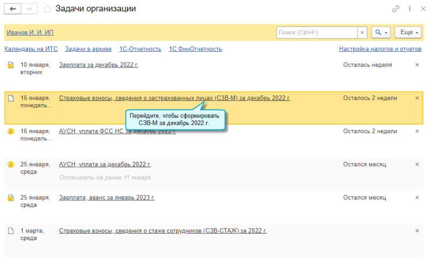Viewport: 432px width, 260px height.
Task: Expand the Еще menu button
Action: (x=408, y=32)
